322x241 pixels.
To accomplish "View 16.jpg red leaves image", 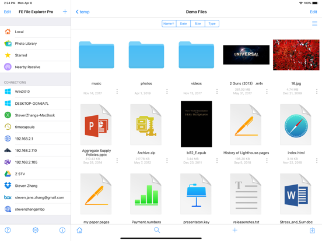I will tap(296, 55).
